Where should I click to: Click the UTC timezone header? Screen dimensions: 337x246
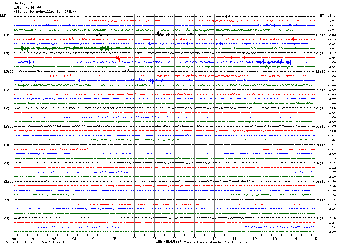(322, 16)
